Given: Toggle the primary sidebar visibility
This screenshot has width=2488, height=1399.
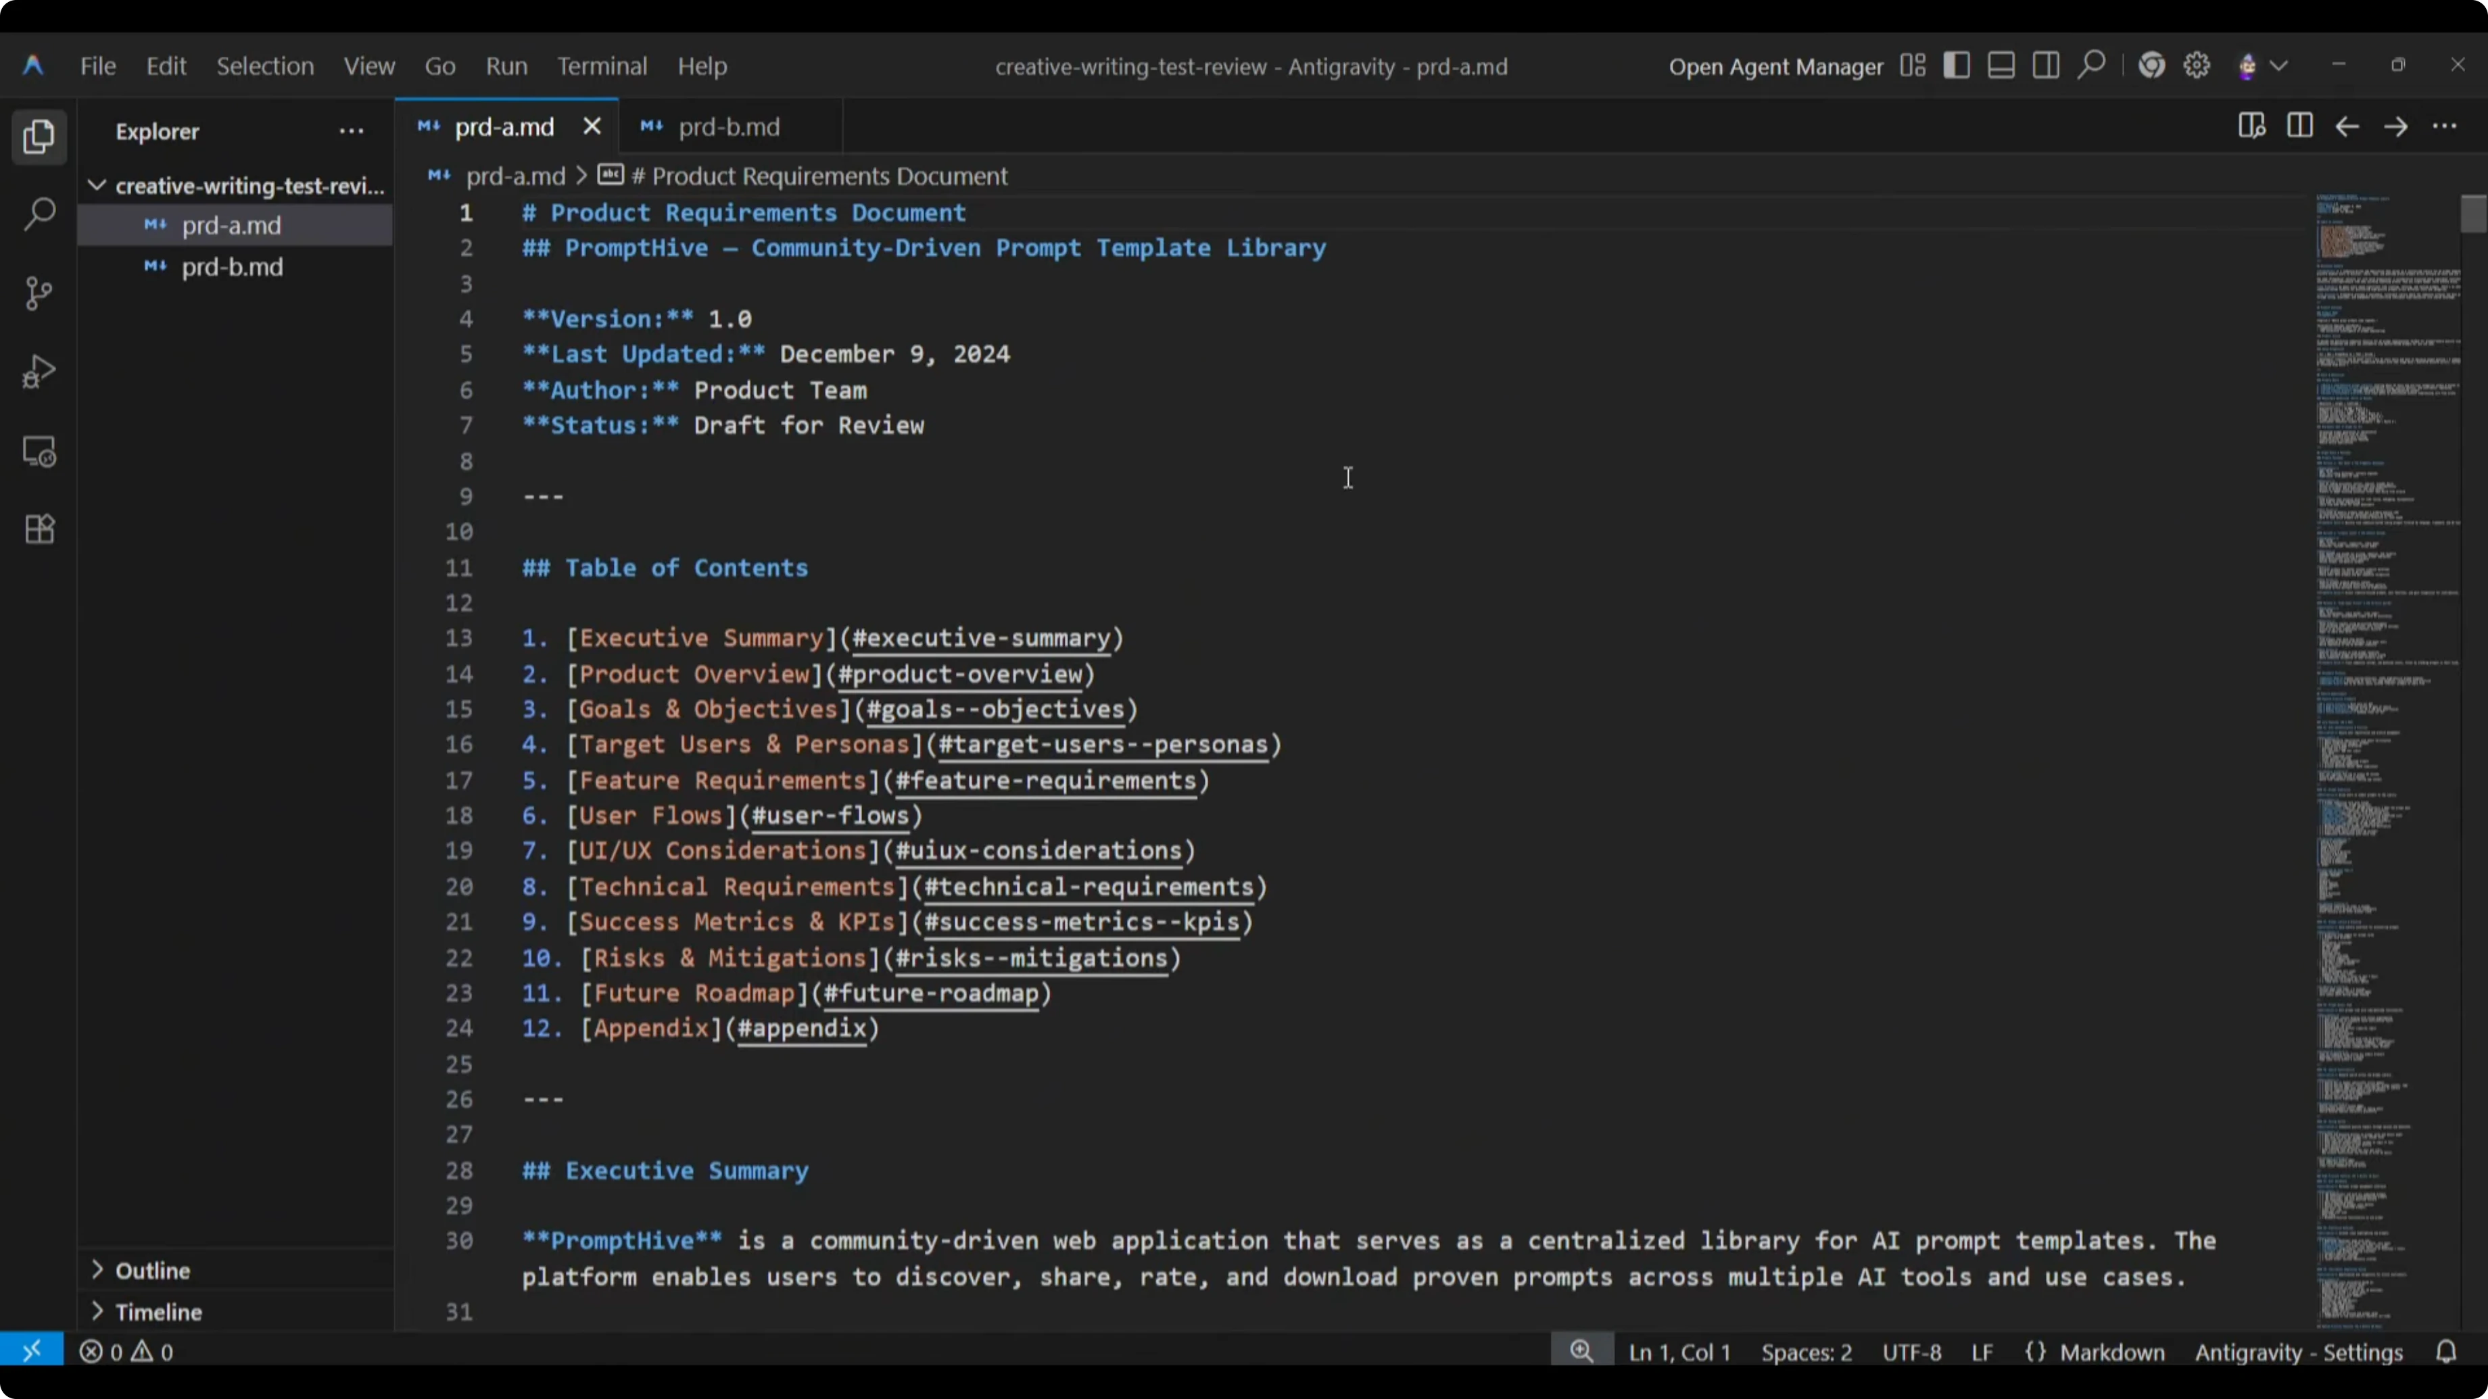Looking at the screenshot, I should point(1956,66).
